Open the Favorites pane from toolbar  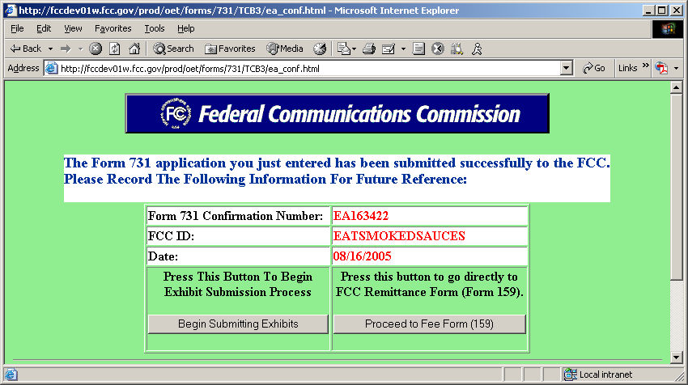230,49
